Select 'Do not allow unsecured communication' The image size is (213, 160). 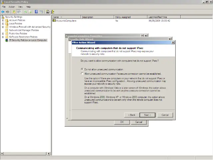(x=83, y=69)
